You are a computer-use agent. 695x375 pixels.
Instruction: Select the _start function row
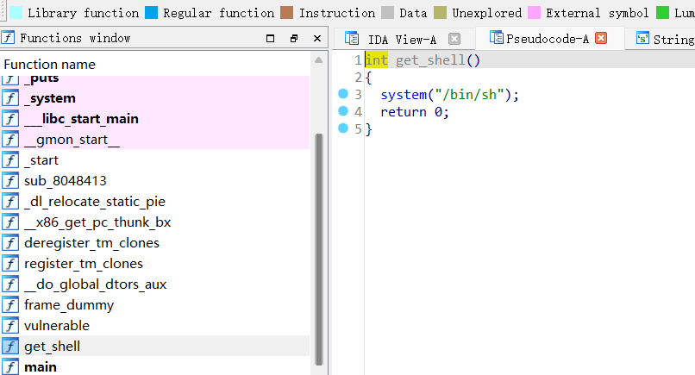pos(155,160)
